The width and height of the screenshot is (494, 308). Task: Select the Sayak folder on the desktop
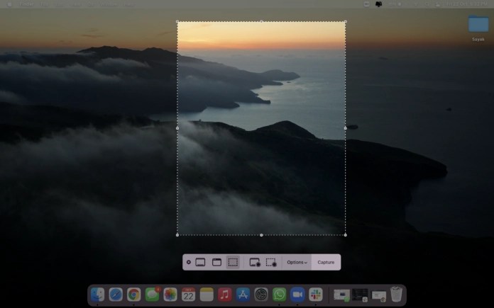[x=478, y=28]
